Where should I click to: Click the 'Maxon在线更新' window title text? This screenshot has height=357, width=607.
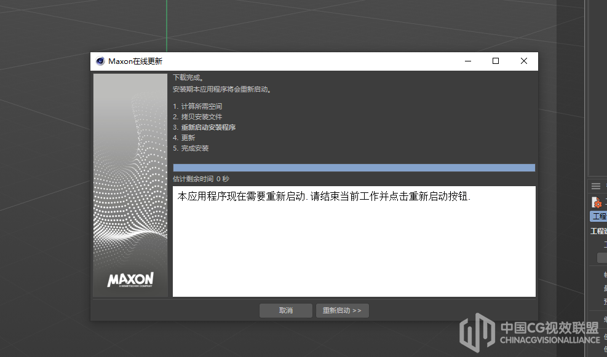pyautogui.click(x=135, y=61)
